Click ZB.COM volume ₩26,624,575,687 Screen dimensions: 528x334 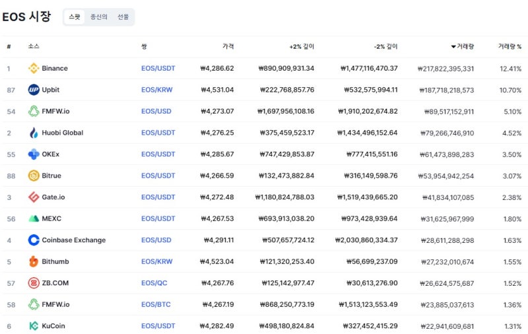point(447,283)
